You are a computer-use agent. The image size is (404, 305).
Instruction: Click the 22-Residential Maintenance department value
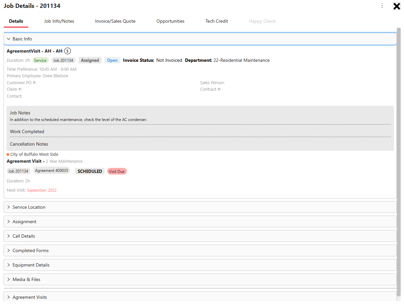(x=241, y=60)
